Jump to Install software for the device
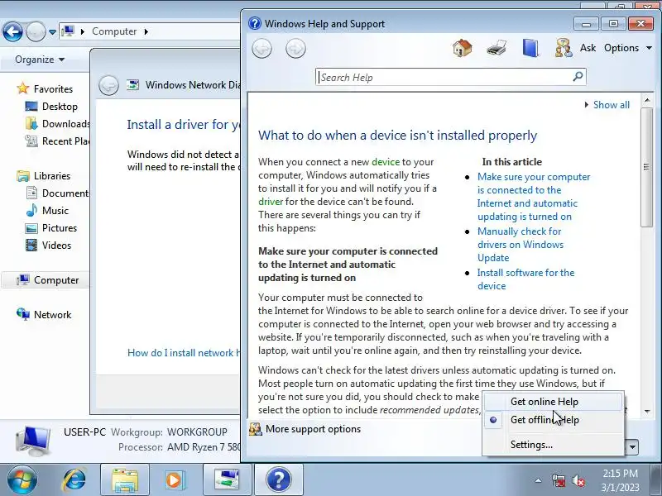The width and height of the screenshot is (662, 496). click(525, 279)
